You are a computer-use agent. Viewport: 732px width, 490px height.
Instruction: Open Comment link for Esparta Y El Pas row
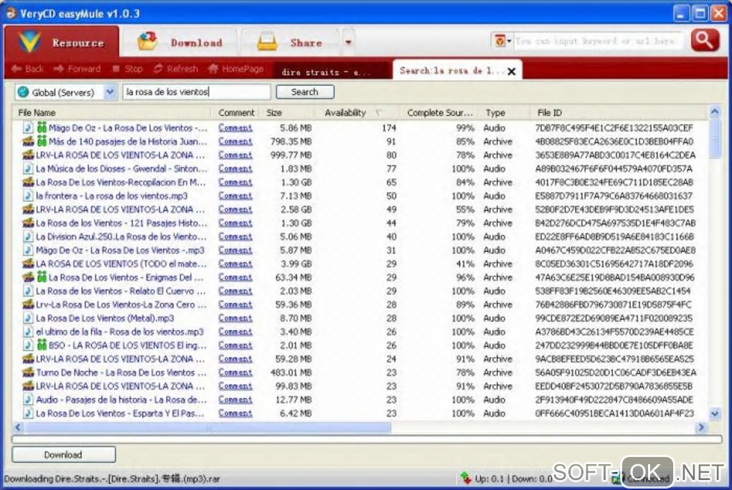tap(235, 413)
